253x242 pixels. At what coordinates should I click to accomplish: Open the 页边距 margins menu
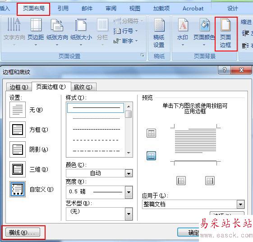(36, 32)
